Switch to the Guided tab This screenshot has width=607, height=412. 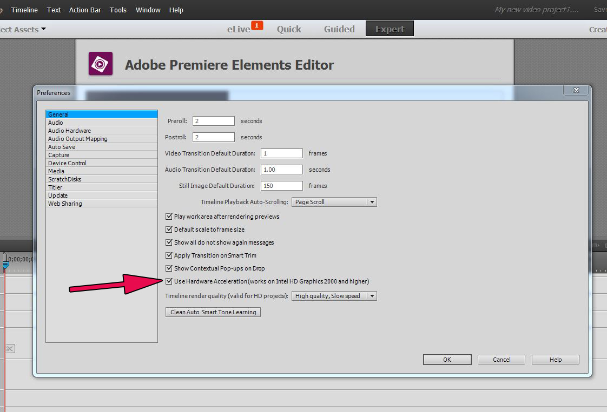[x=339, y=29]
